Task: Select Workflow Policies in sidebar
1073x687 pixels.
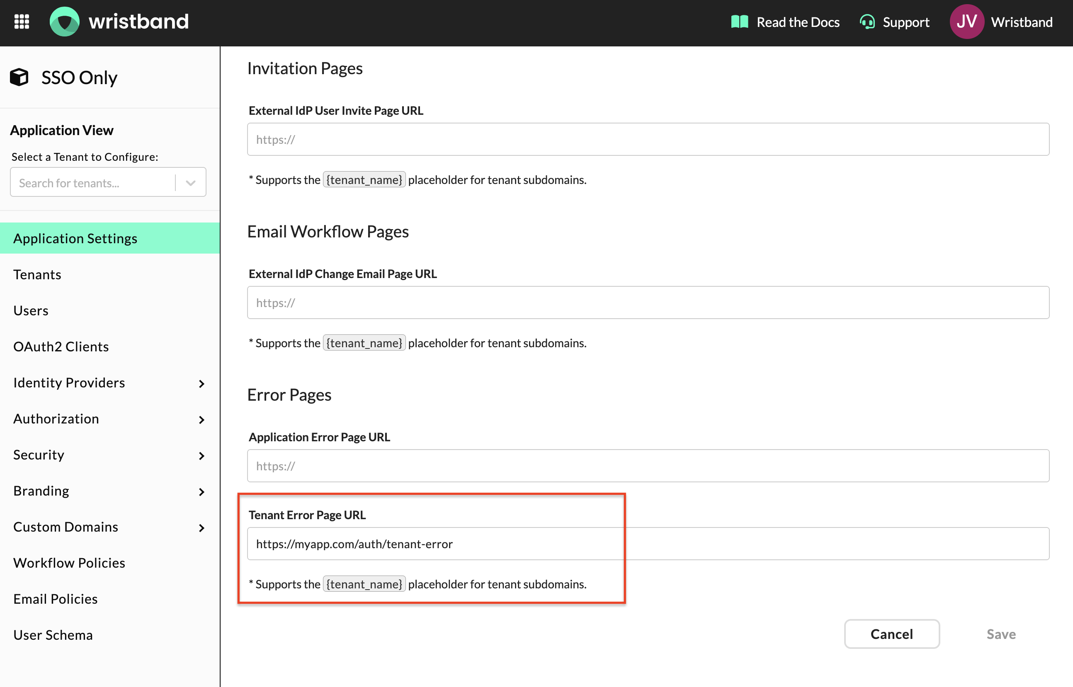Action: [69, 563]
